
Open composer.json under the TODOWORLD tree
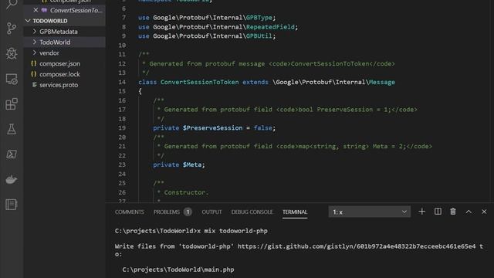pos(59,63)
